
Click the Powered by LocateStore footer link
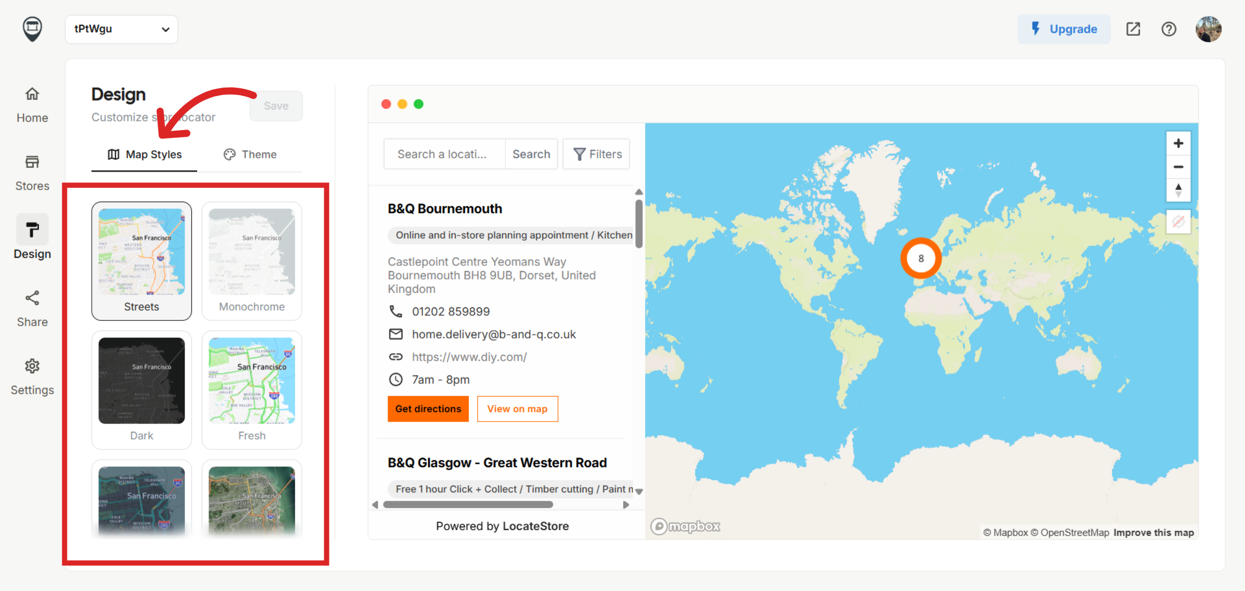pyautogui.click(x=502, y=526)
